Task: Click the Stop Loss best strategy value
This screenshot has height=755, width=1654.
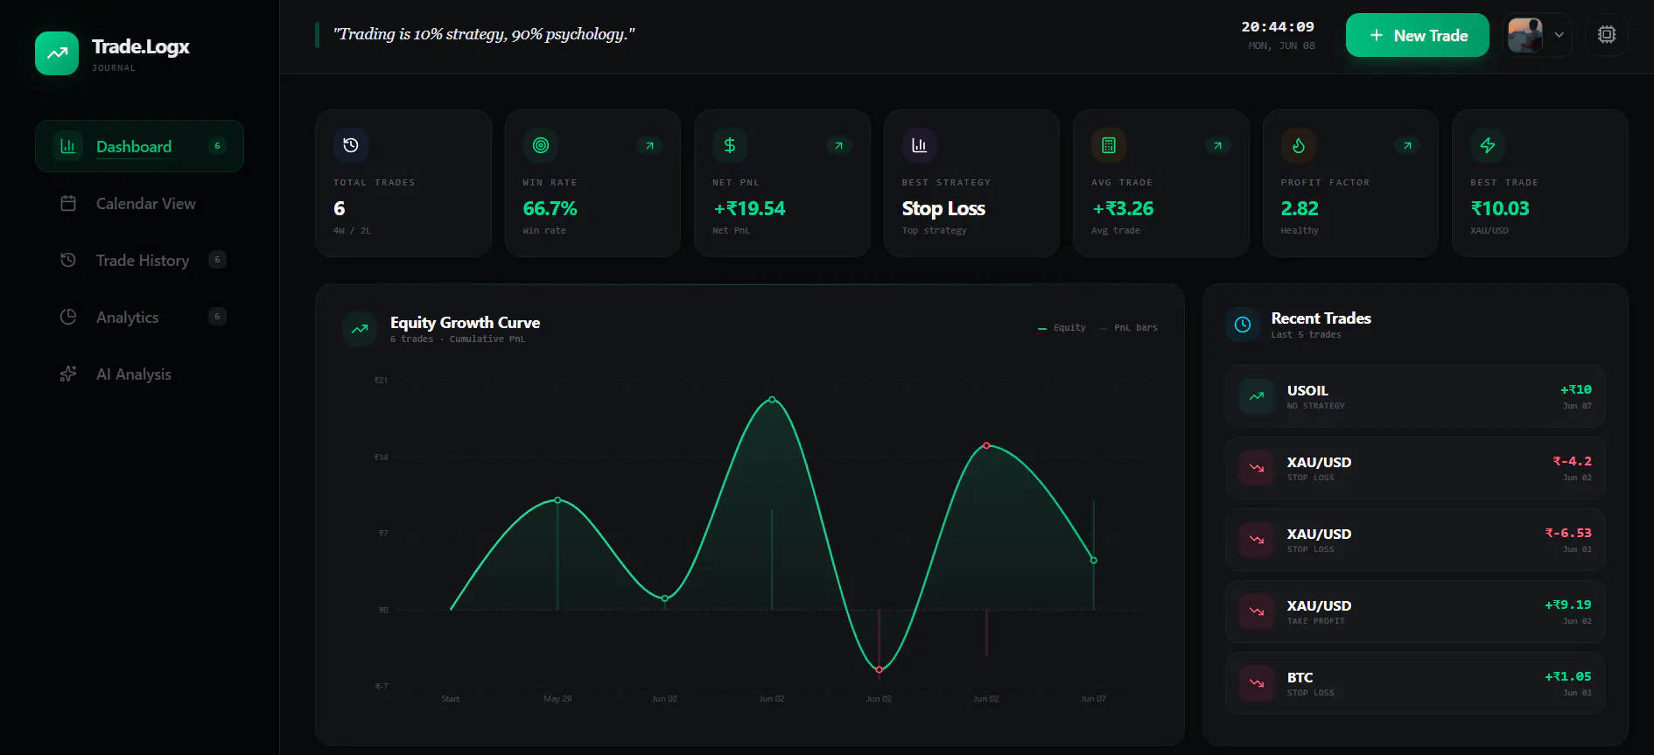Action: tap(943, 209)
